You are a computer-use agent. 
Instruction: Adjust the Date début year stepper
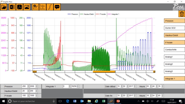[x=135, y=86]
